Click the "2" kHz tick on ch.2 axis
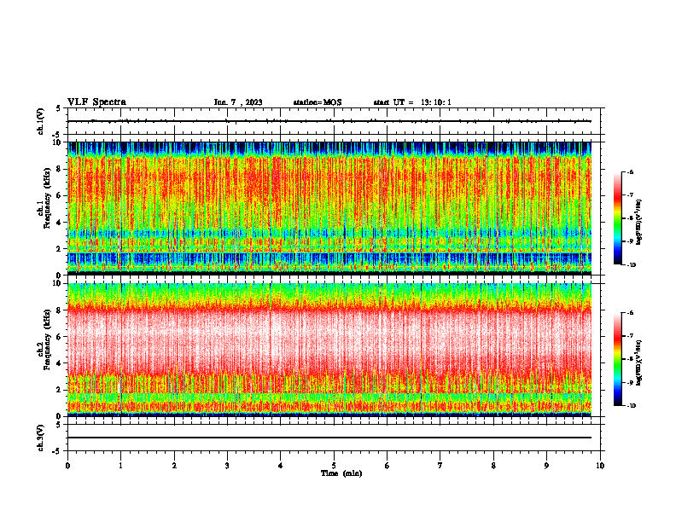676x522 pixels. click(60, 390)
